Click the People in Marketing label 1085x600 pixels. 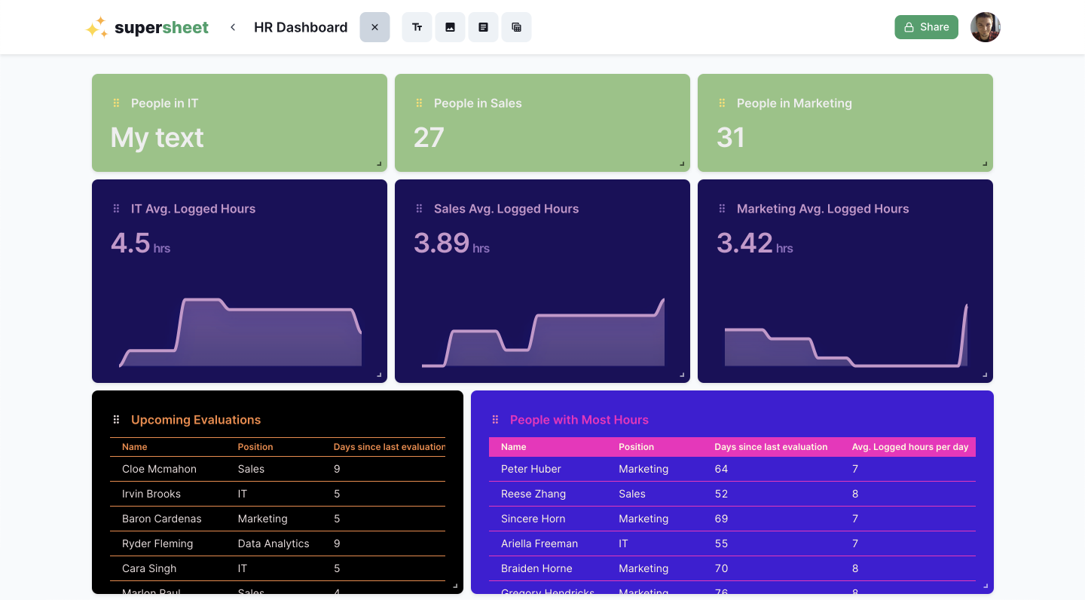tap(794, 103)
